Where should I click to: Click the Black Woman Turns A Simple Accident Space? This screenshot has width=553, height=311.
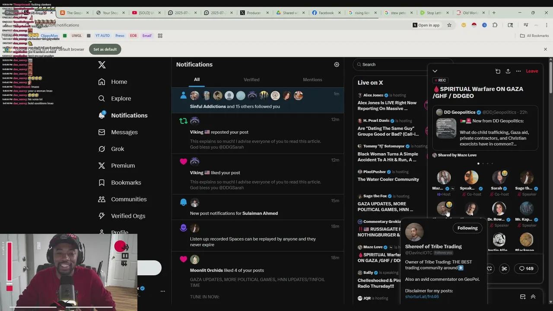point(388,153)
